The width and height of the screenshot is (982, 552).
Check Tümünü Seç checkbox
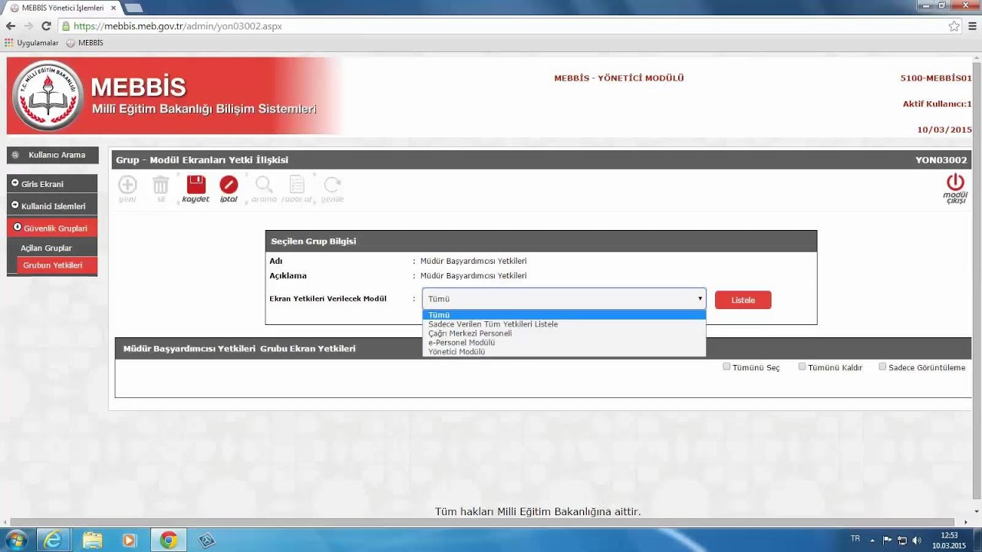727,366
